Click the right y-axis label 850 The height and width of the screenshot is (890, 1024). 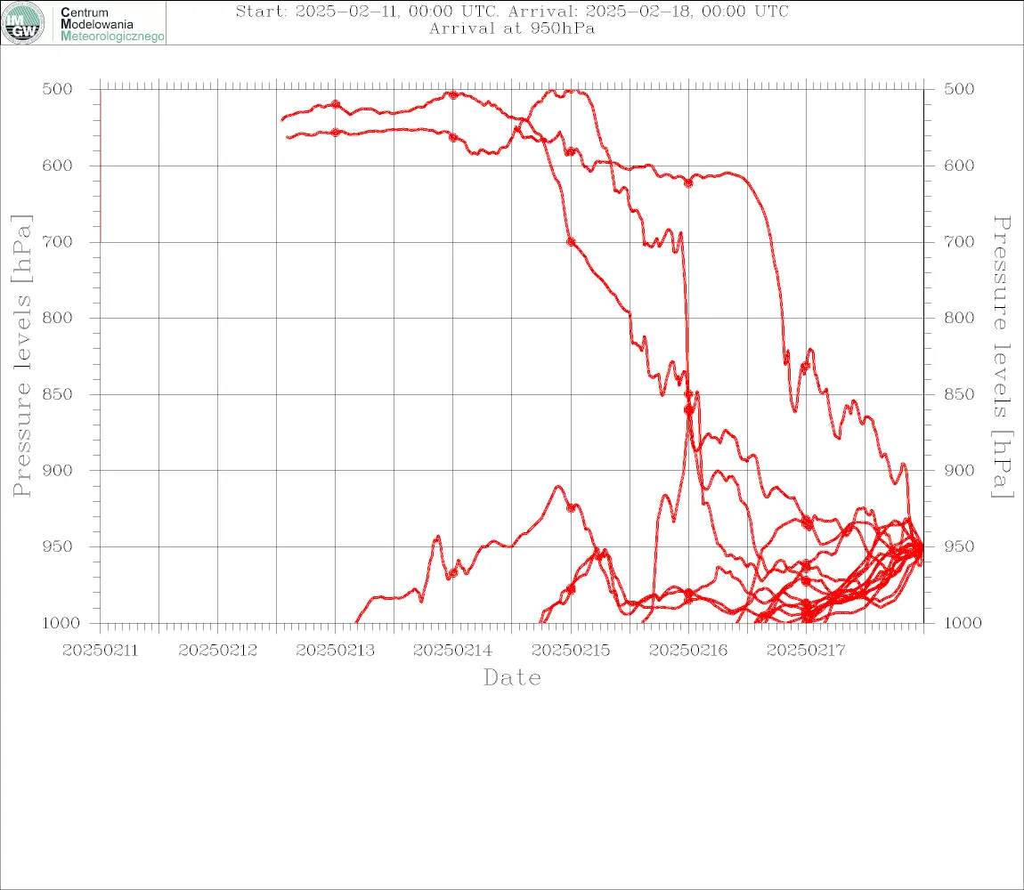pyautogui.click(x=959, y=393)
